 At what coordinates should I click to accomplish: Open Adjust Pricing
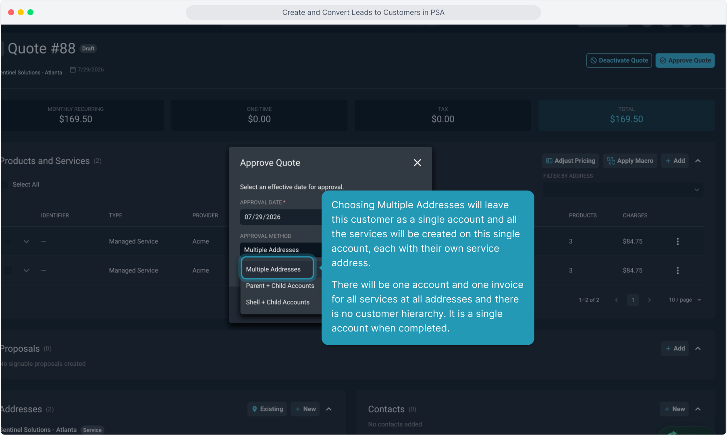coord(570,161)
